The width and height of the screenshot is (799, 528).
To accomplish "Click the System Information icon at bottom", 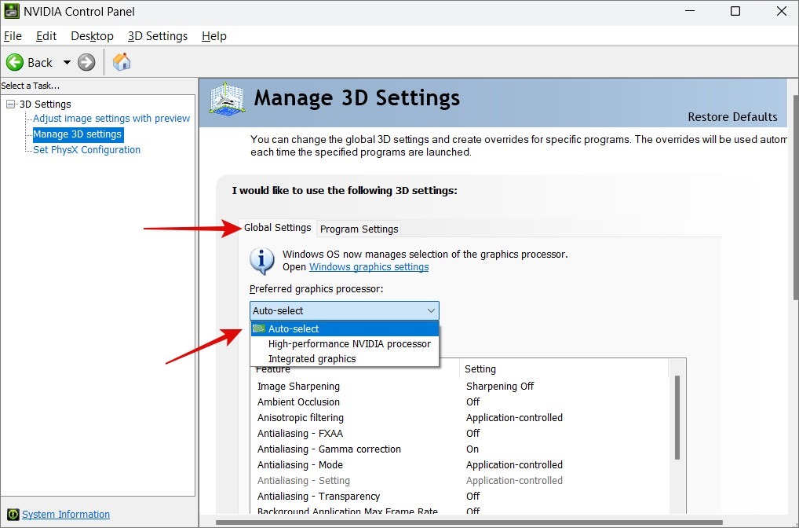I will coord(13,515).
